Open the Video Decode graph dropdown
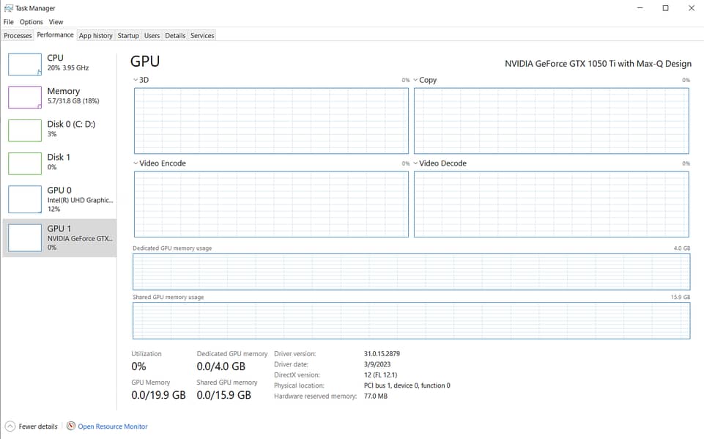 [x=415, y=163]
